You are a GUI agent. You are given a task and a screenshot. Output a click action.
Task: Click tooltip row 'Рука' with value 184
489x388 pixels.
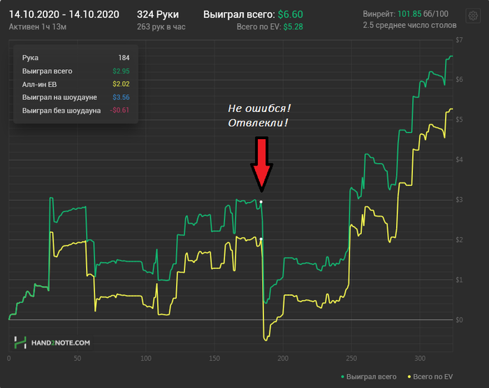[x=75, y=58]
